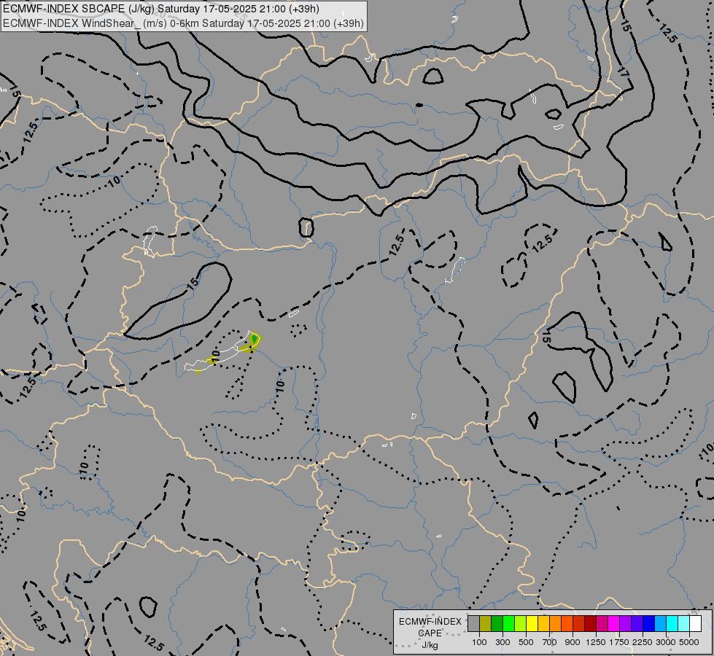Select the 900 legend tick label
Image resolution: width=714 pixels, height=656 pixels.
click(573, 642)
